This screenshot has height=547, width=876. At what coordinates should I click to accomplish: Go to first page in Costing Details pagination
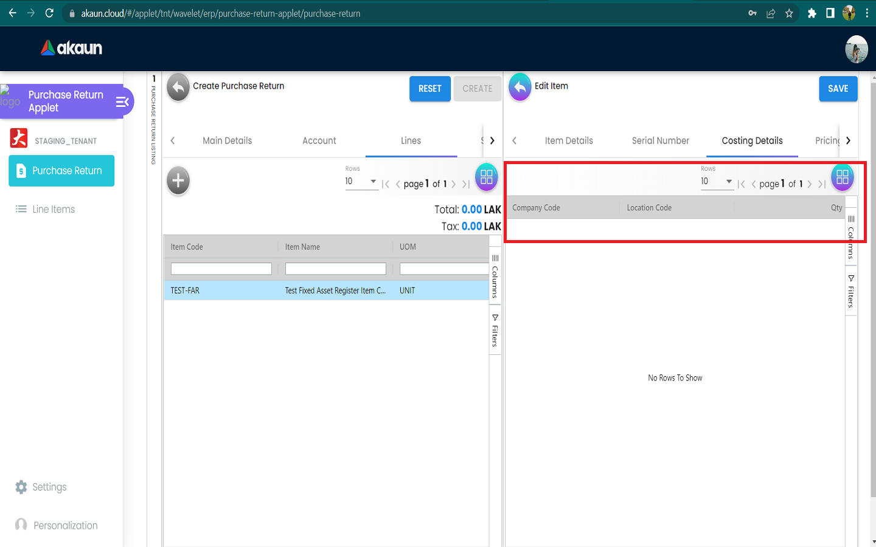tap(742, 184)
